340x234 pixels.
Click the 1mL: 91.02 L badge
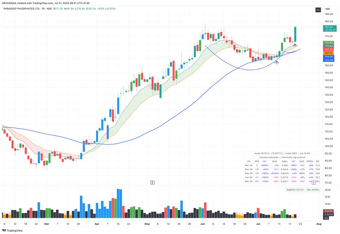[313, 190]
